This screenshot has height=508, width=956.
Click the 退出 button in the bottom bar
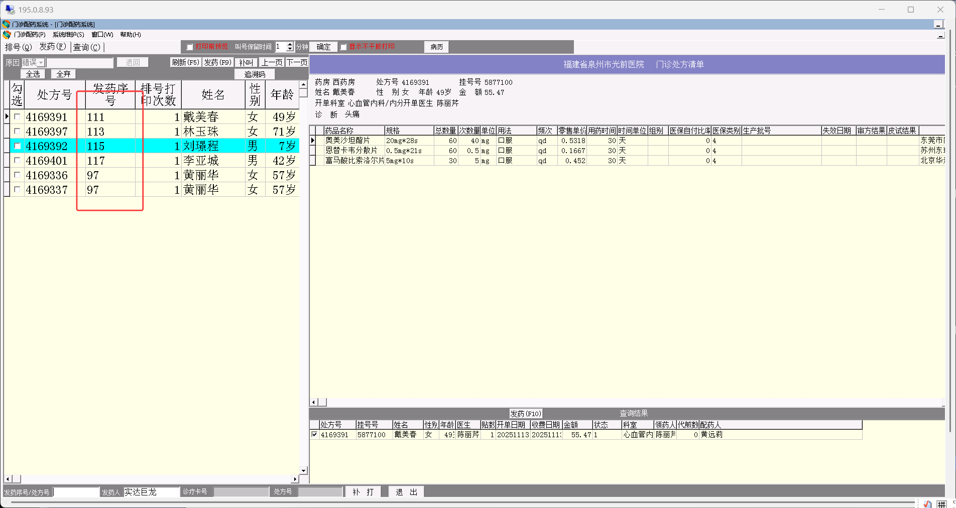click(x=406, y=492)
